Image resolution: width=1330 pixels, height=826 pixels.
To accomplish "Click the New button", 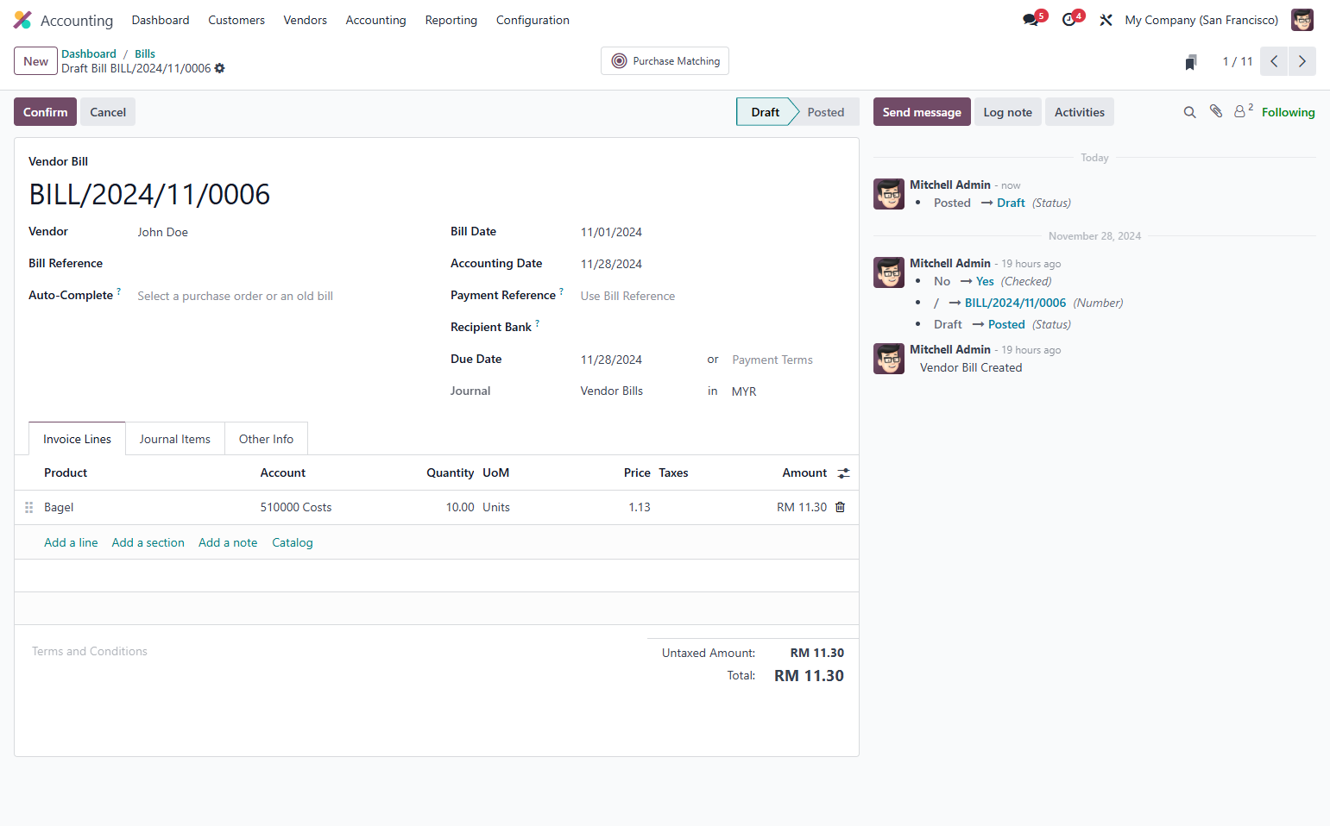I will coord(35,61).
